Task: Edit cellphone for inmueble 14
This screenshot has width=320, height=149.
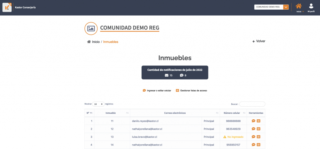Action: pyautogui.click(x=253, y=145)
